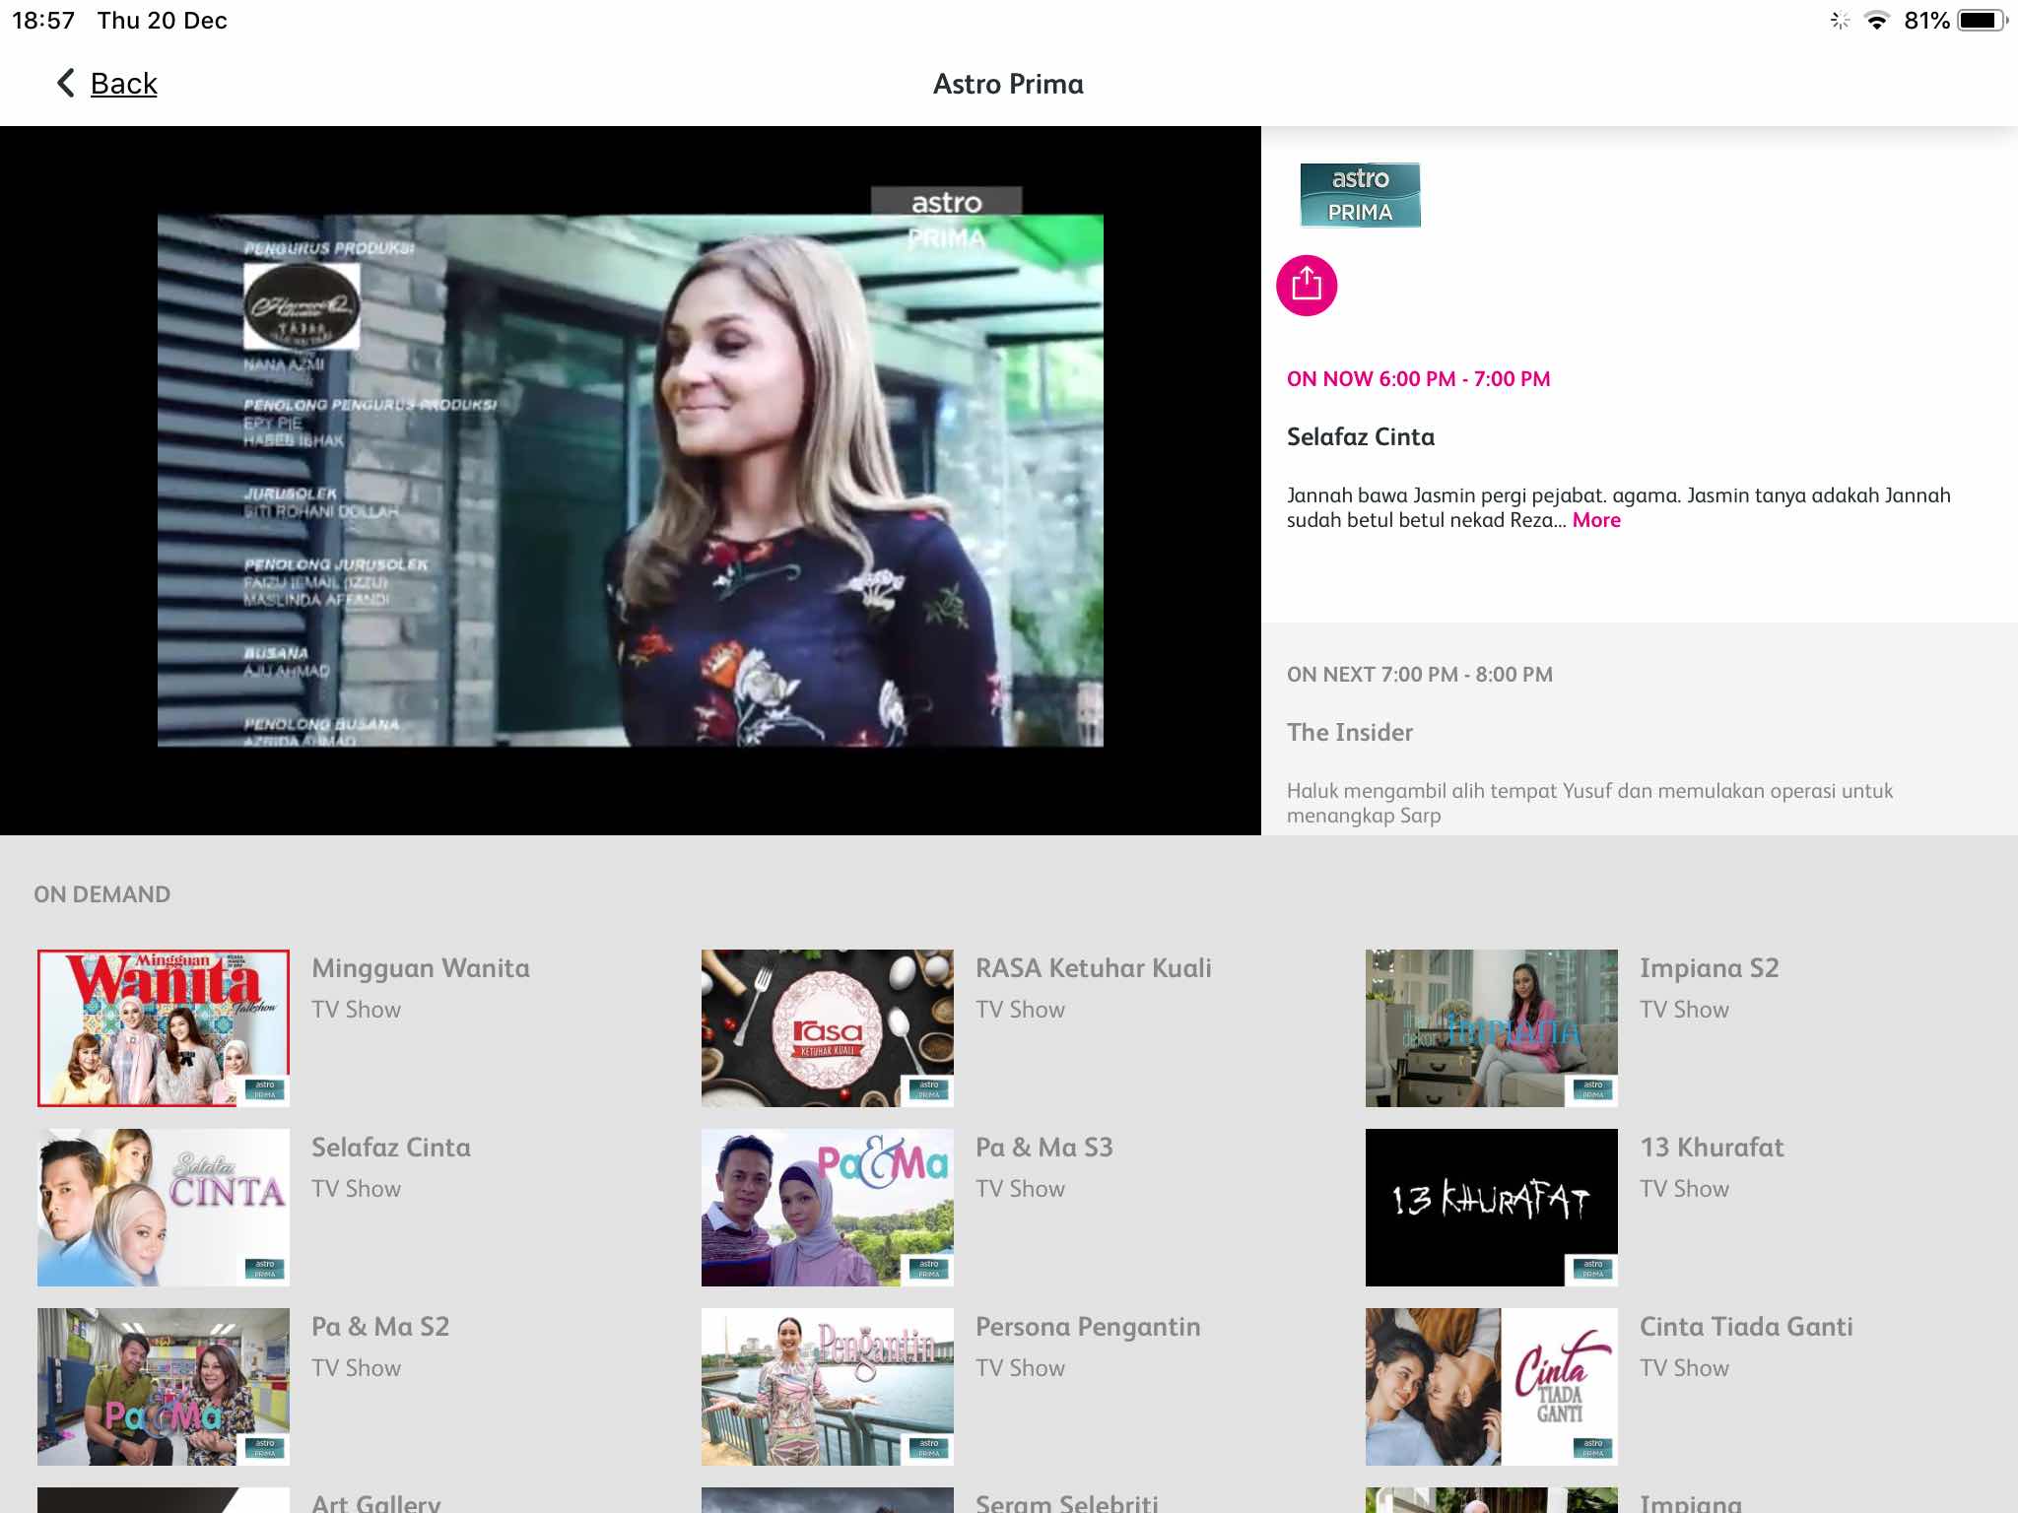The width and height of the screenshot is (2018, 1513).
Task: Open Pa & Ma S3 thumbnail
Action: (x=828, y=1208)
